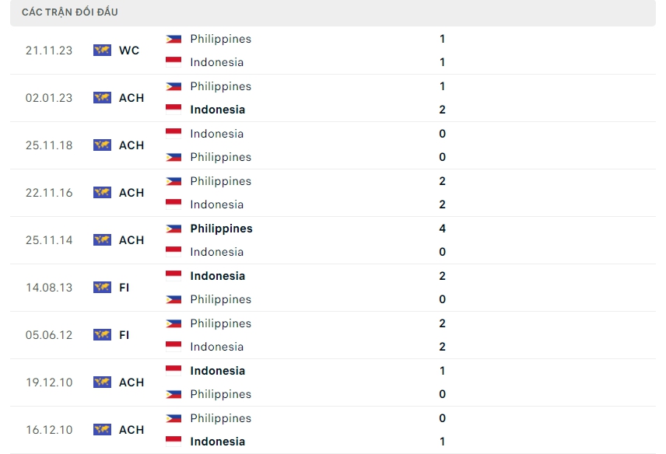
Task: Select the ACH label of the 22.11.16 match
Action: tap(131, 193)
